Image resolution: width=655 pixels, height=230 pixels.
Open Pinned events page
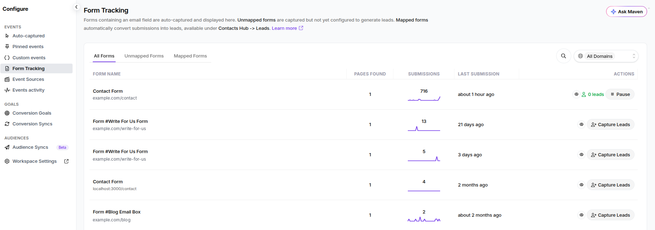point(28,47)
